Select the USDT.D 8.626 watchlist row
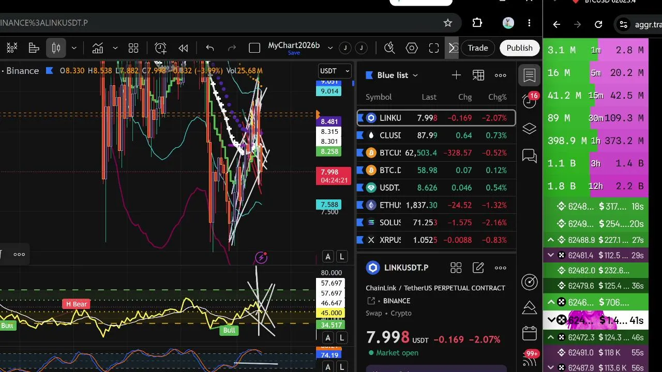The width and height of the screenshot is (662, 372). pyautogui.click(x=436, y=188)
